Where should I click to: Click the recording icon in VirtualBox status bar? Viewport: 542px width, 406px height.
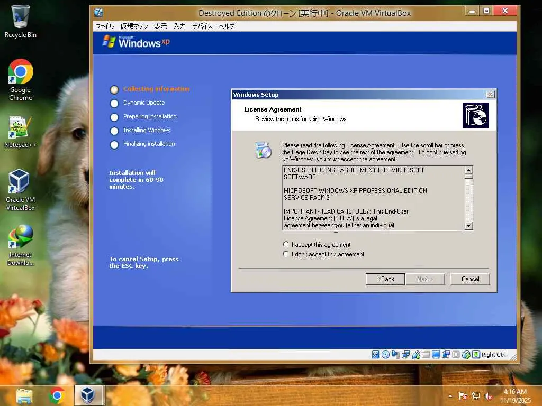coord(446,355)
